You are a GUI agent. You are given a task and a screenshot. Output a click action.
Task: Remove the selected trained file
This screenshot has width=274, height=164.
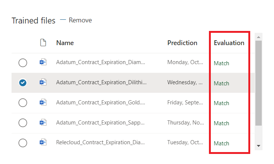[76, 20]
